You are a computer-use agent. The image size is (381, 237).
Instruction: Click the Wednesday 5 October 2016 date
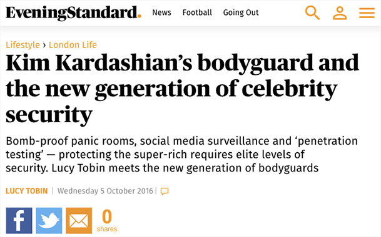[x=105, y=191]
